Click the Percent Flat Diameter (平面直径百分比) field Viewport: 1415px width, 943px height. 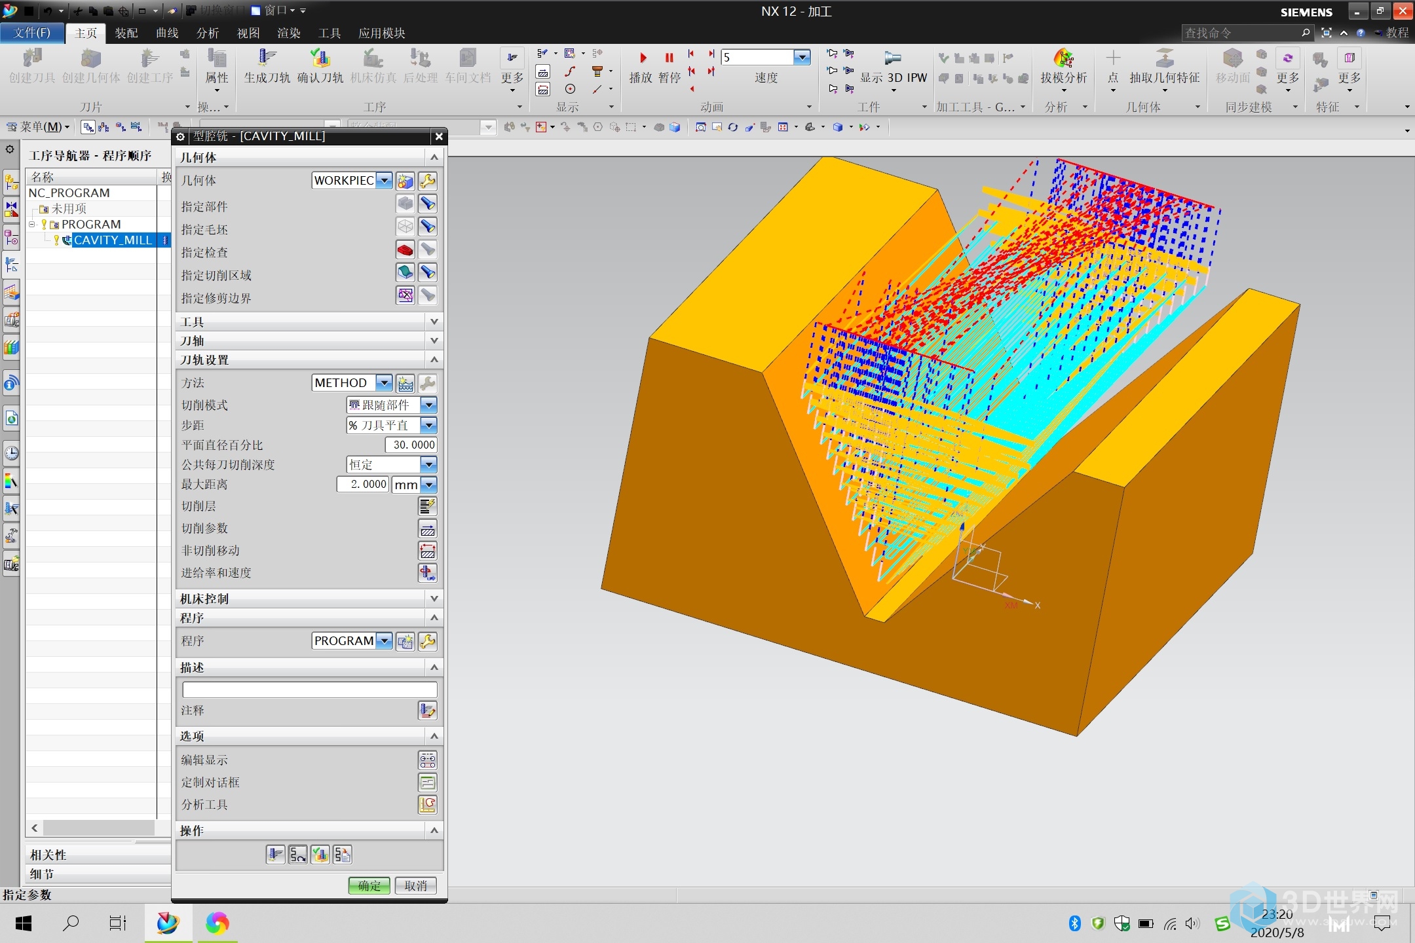411,445
